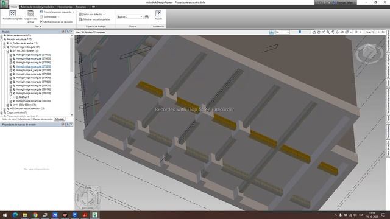Select Cargas puntuales (1) tree item
Image resolution: width=390 pixels, height=219 pixels.
click(x=16, y=113)
